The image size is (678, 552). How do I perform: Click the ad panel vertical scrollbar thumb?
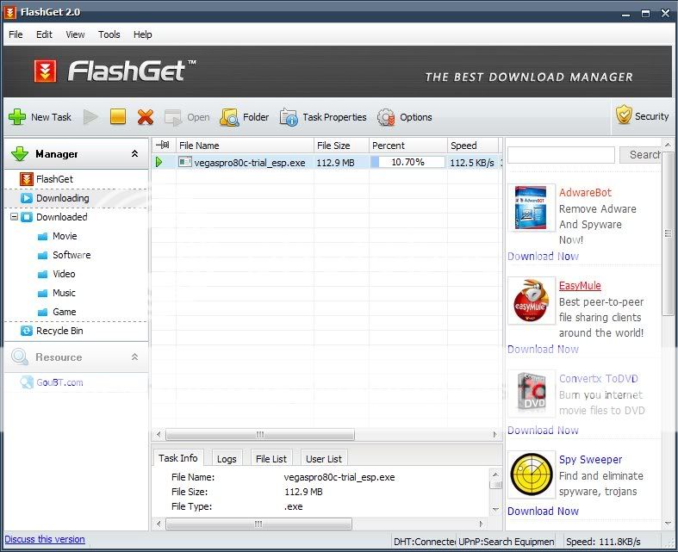pyautogui.click(x=668, y=233)
